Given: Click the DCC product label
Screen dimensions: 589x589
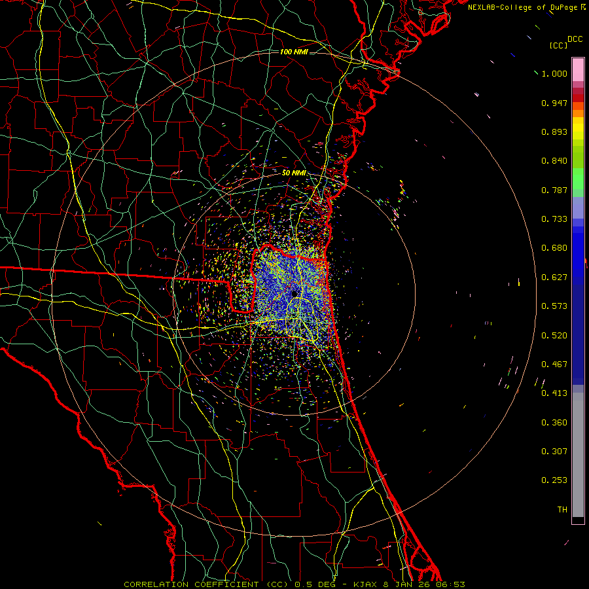Looking at the screenshot, I should (x=575, y=39).
